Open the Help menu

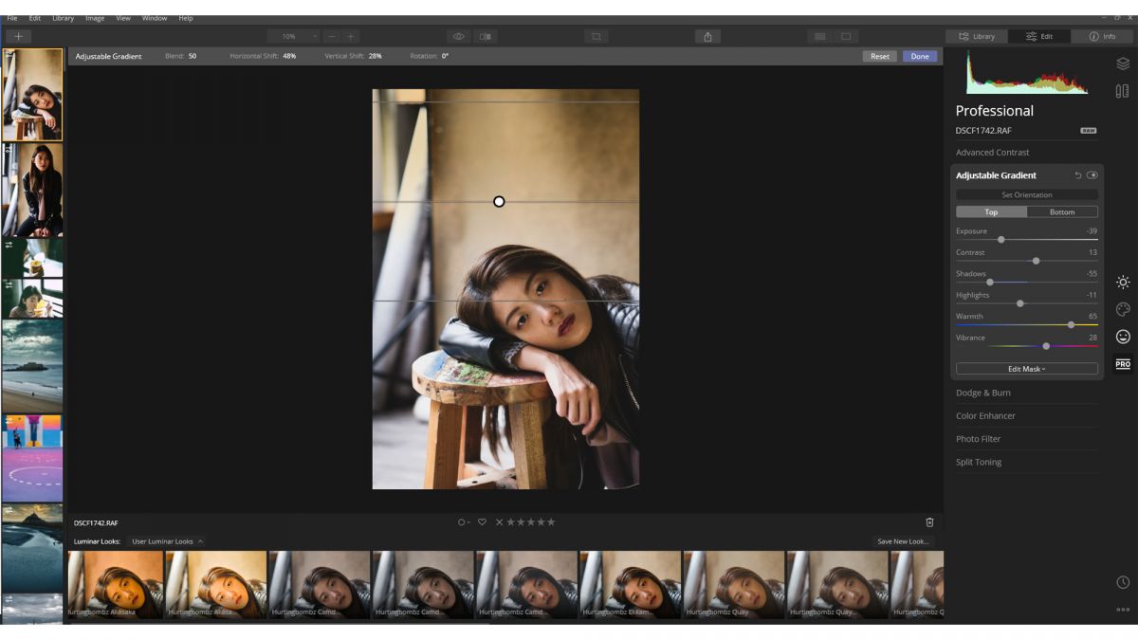(x=186, y=18)
